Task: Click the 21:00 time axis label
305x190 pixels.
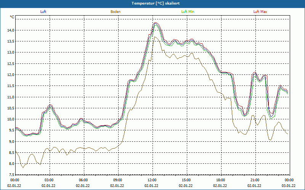Action: [255, 180]
